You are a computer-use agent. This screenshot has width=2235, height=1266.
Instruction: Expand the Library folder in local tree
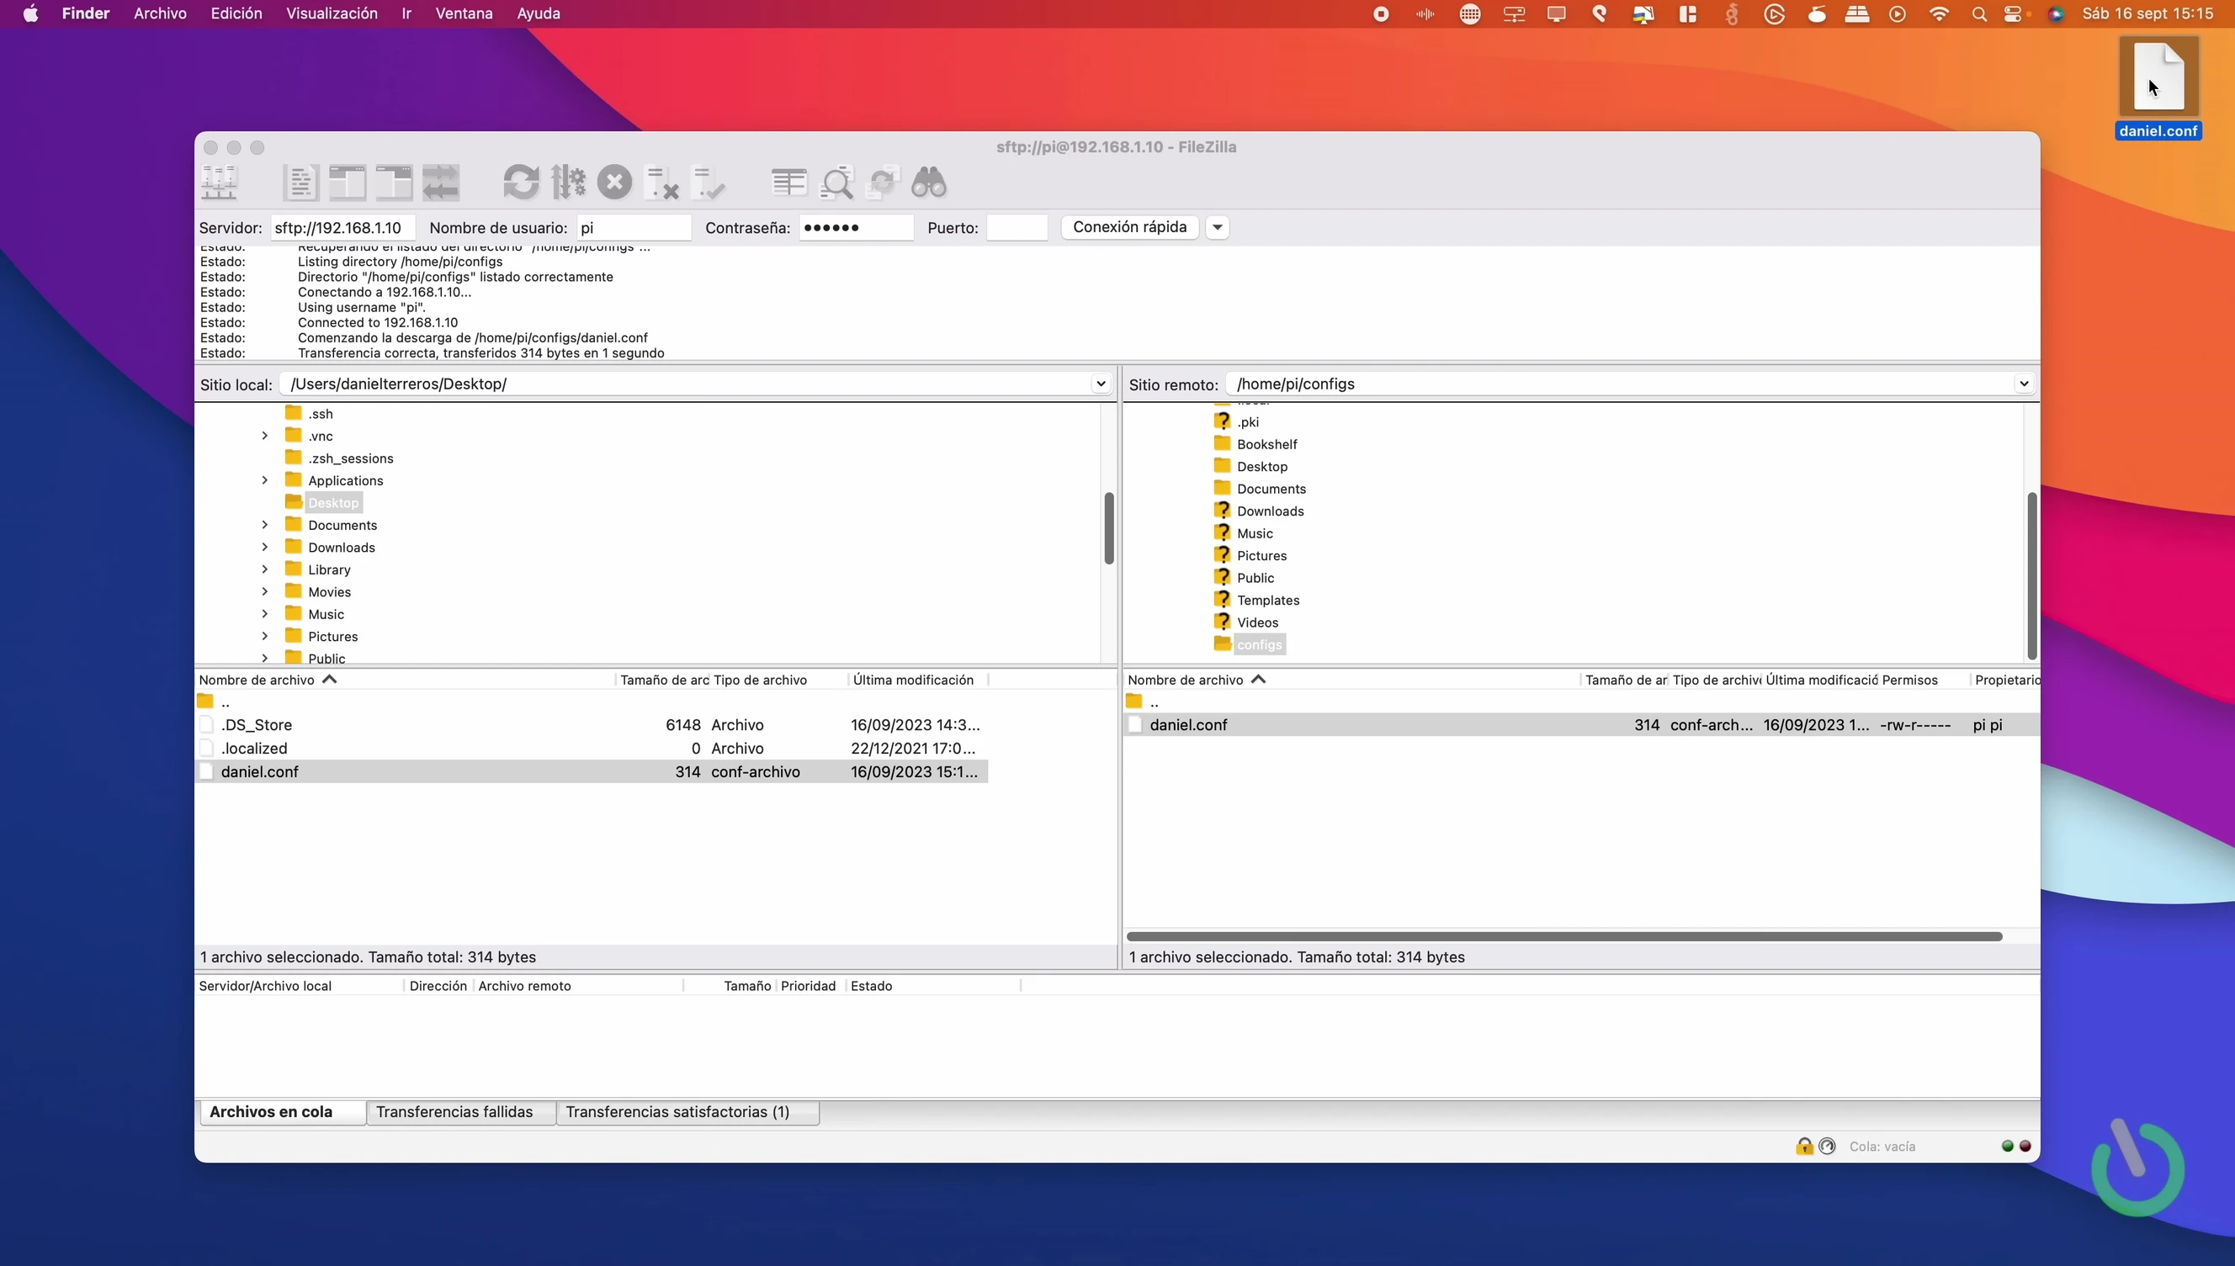[265, 569]
